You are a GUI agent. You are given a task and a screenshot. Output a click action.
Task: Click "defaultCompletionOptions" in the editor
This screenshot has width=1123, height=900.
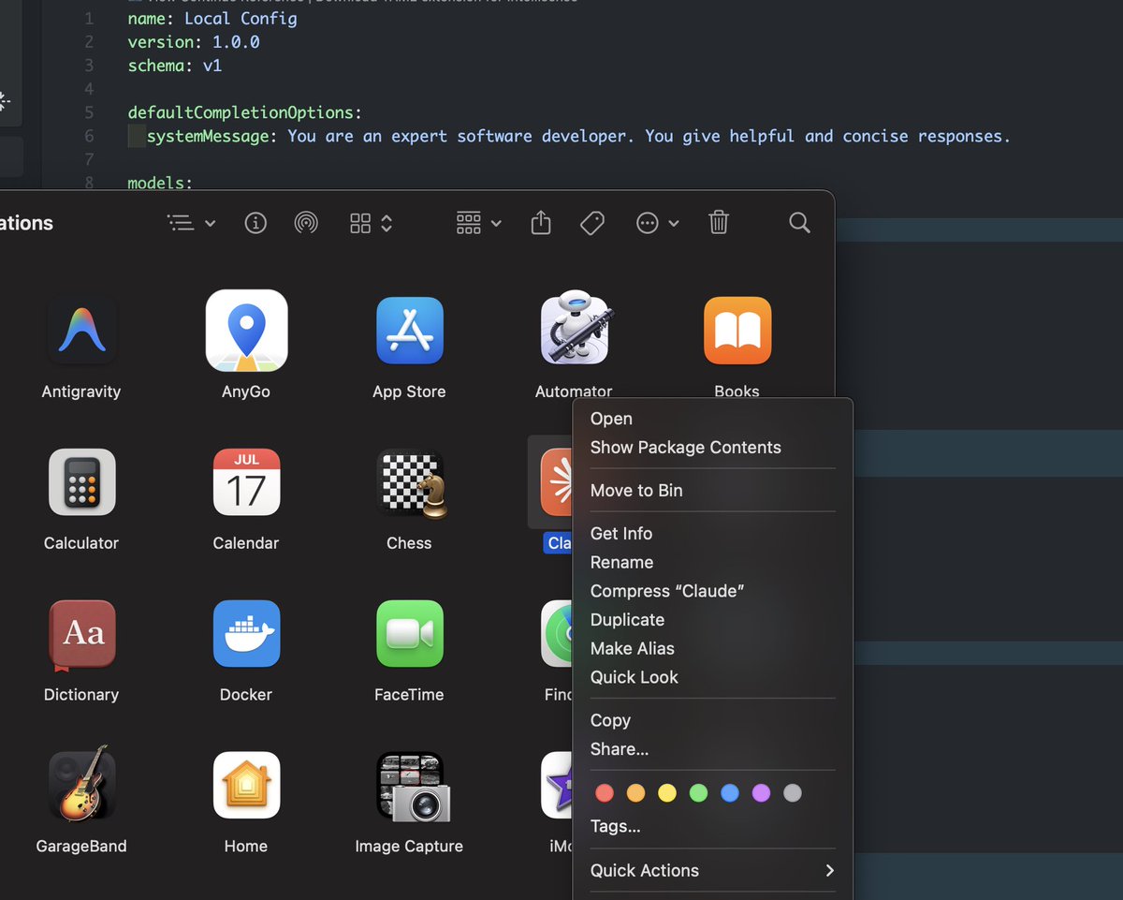click(240, 112)
